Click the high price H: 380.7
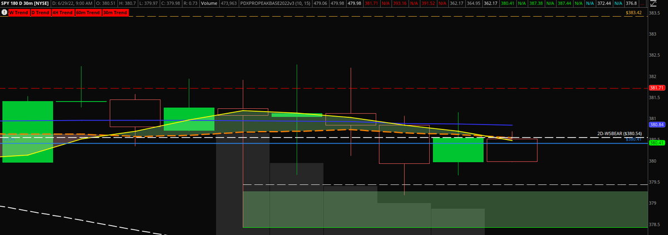Viewport: 668px width, 235px height. tap(127, 3)
